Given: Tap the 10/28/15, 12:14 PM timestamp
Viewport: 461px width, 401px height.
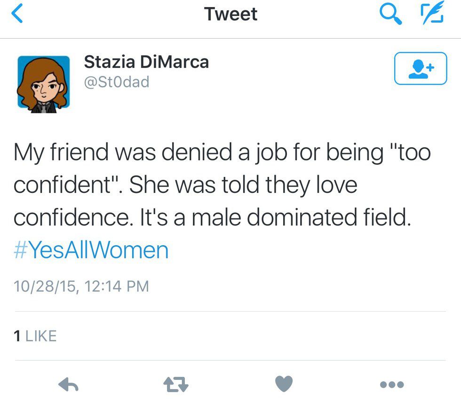Looking at the screenshot, I should click(81, 287).
